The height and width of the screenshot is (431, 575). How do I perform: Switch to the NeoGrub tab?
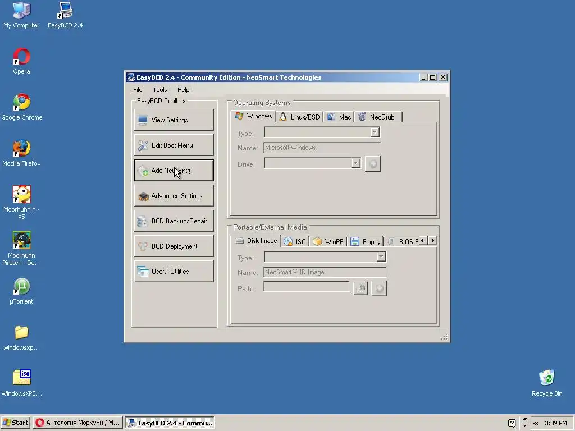pos(378,117)
